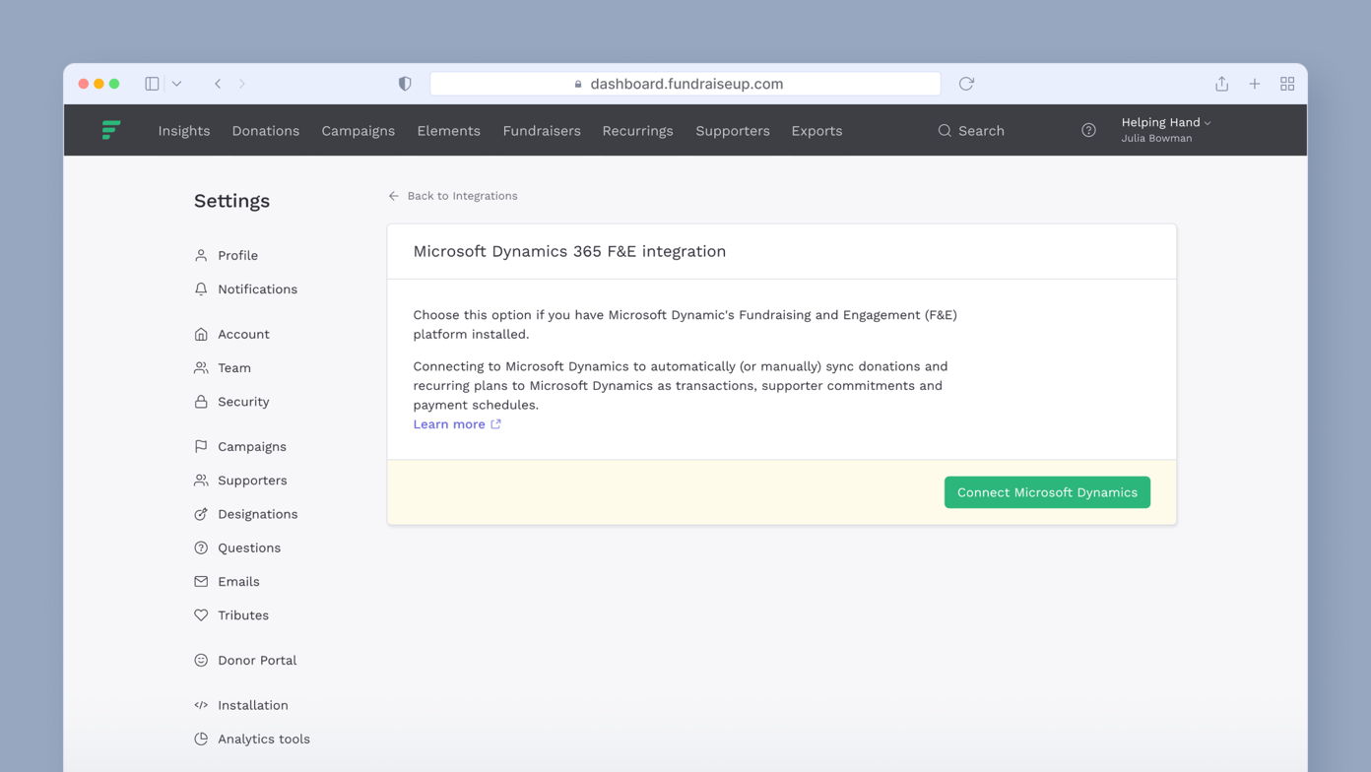The height and width of the screenshot is (772, 1371).
Task: Open the Emails envelope icon
Action: pos(201,581)
